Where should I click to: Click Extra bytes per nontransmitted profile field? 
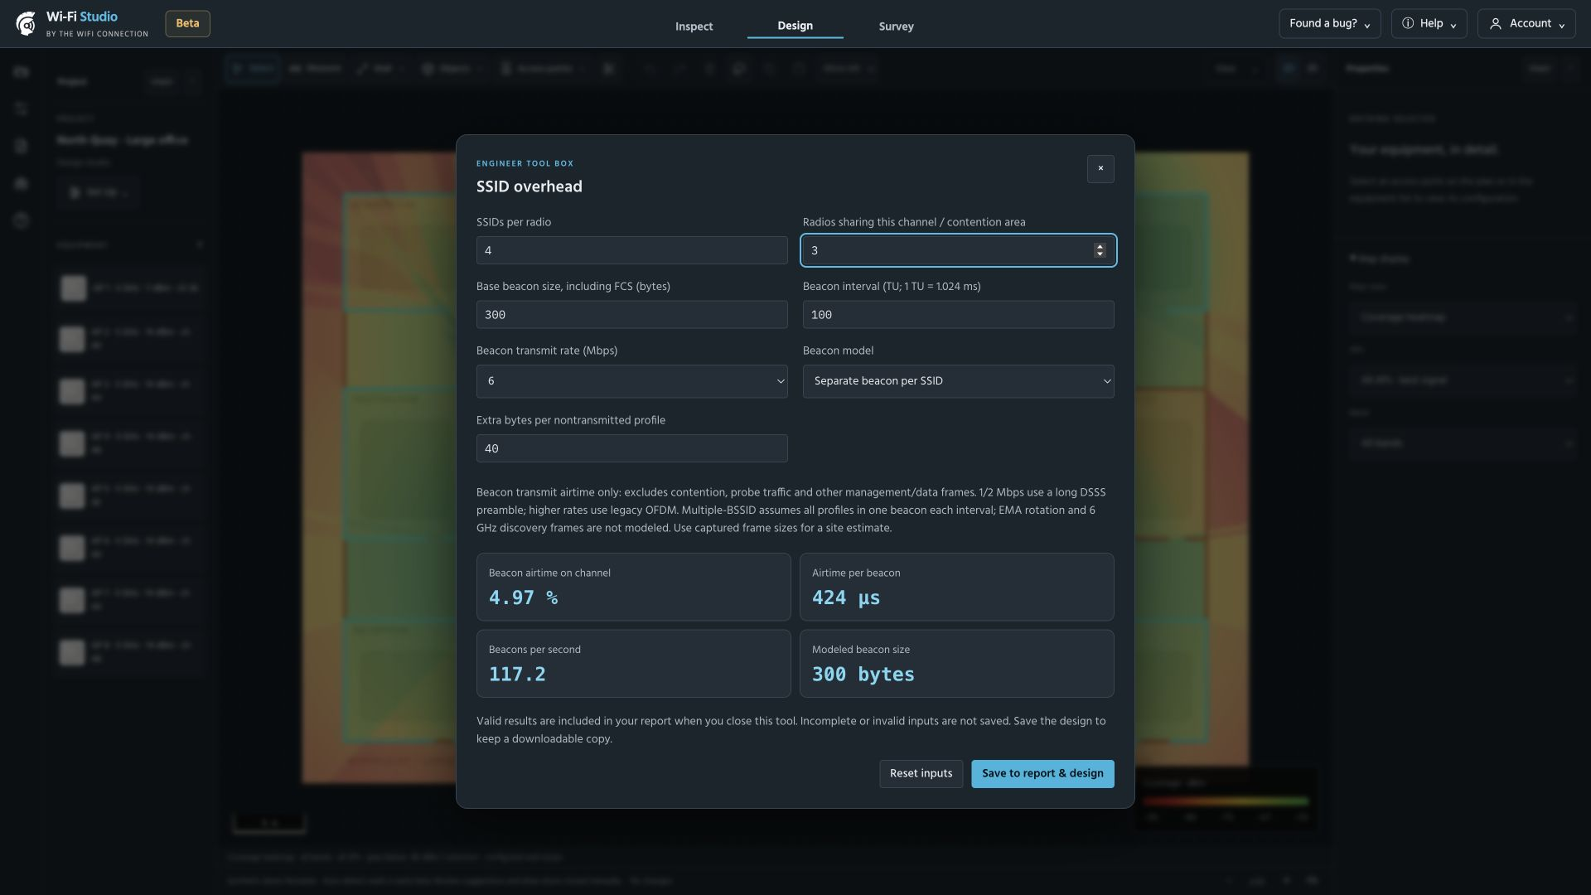pos(631,448)
